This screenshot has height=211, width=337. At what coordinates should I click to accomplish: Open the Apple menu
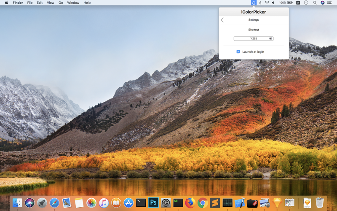pyautogui.click(x=6, y=3)
